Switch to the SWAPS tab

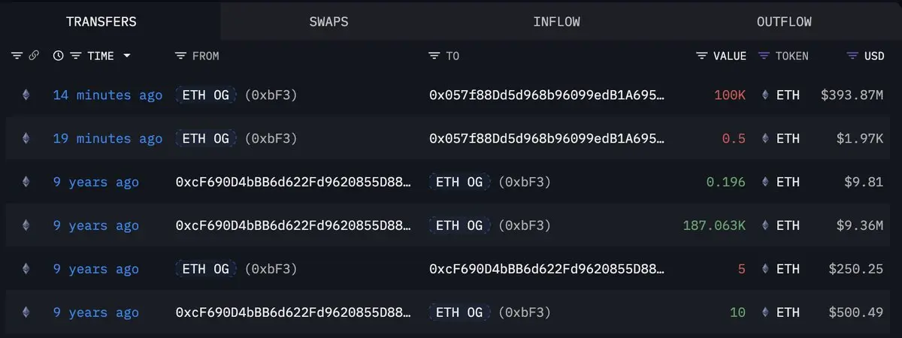[x=328, y=21]
